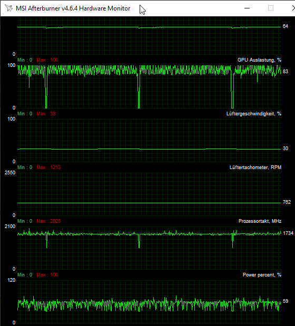Minimize the Hardware Monitor window
Image resolution: width=295 pixels, height=326 pixels.
point(247,8)
